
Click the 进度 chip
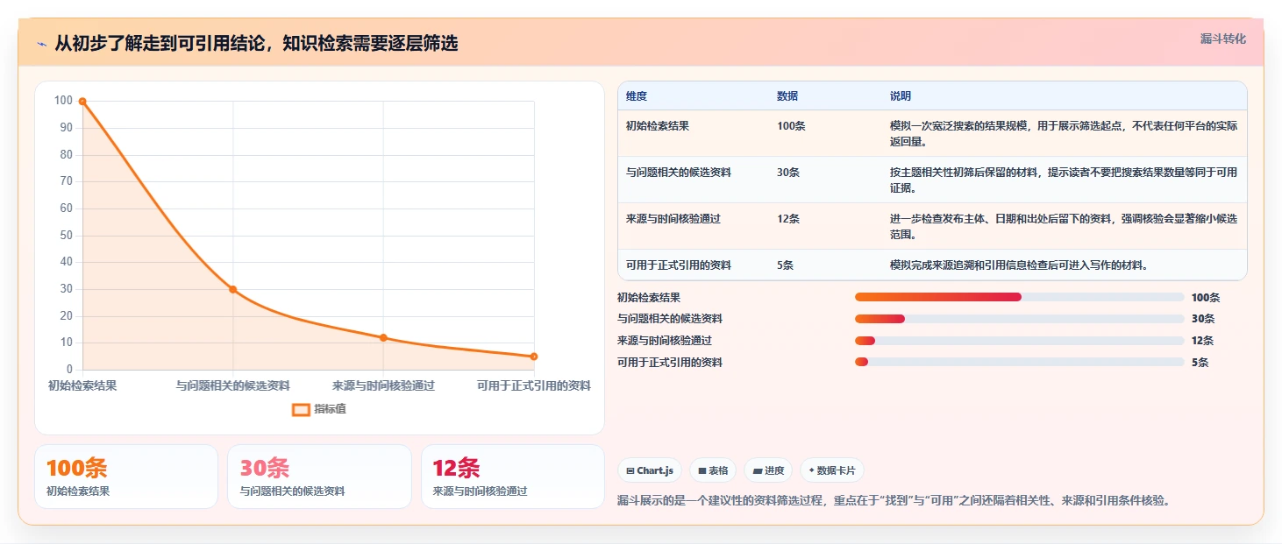pyautogui.click(x=768, y=470)
